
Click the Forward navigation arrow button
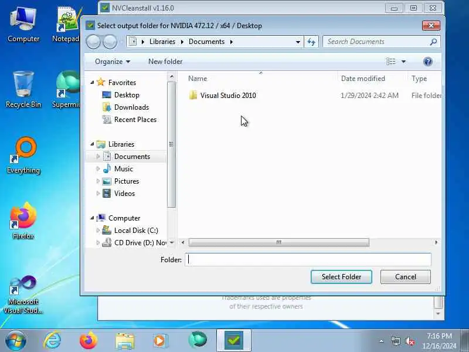[x=110, y=42]
